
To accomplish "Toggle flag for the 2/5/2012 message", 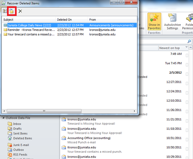I will pos(187,74).
